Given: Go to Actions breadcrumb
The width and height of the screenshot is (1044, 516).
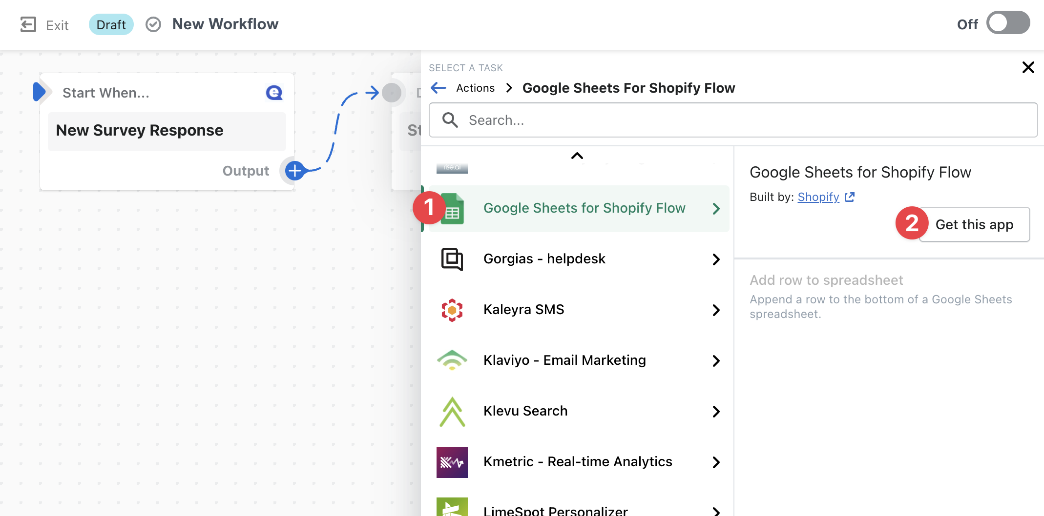Looking at the screenshot, I should click(475, 88).
